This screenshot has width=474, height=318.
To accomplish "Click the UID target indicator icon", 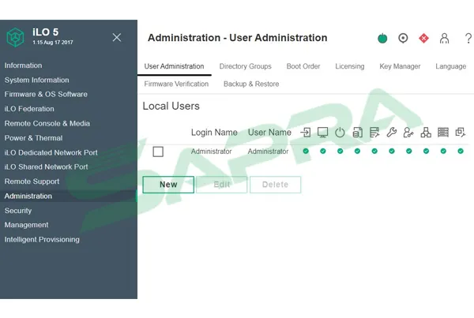I will pos(403,38).
